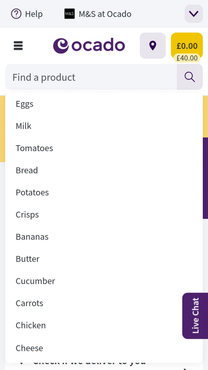Pick Bananas from the suggestions
208x370 pixels.
click(32, 237)
